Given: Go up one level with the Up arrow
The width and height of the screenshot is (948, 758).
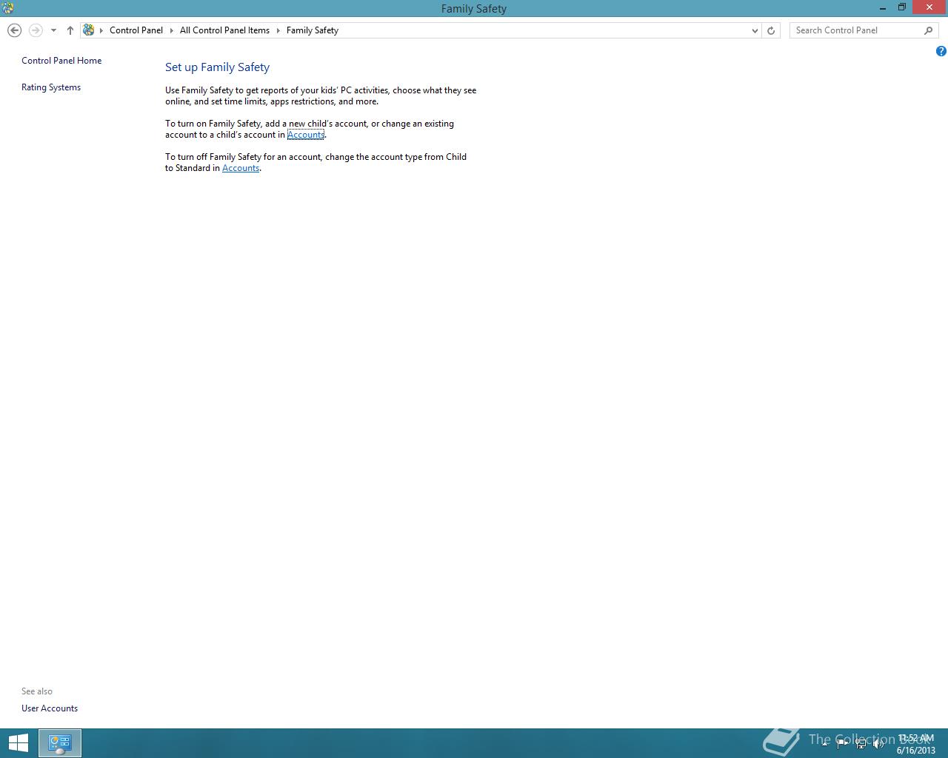Looking at the screenshot, I should (70, 30).
